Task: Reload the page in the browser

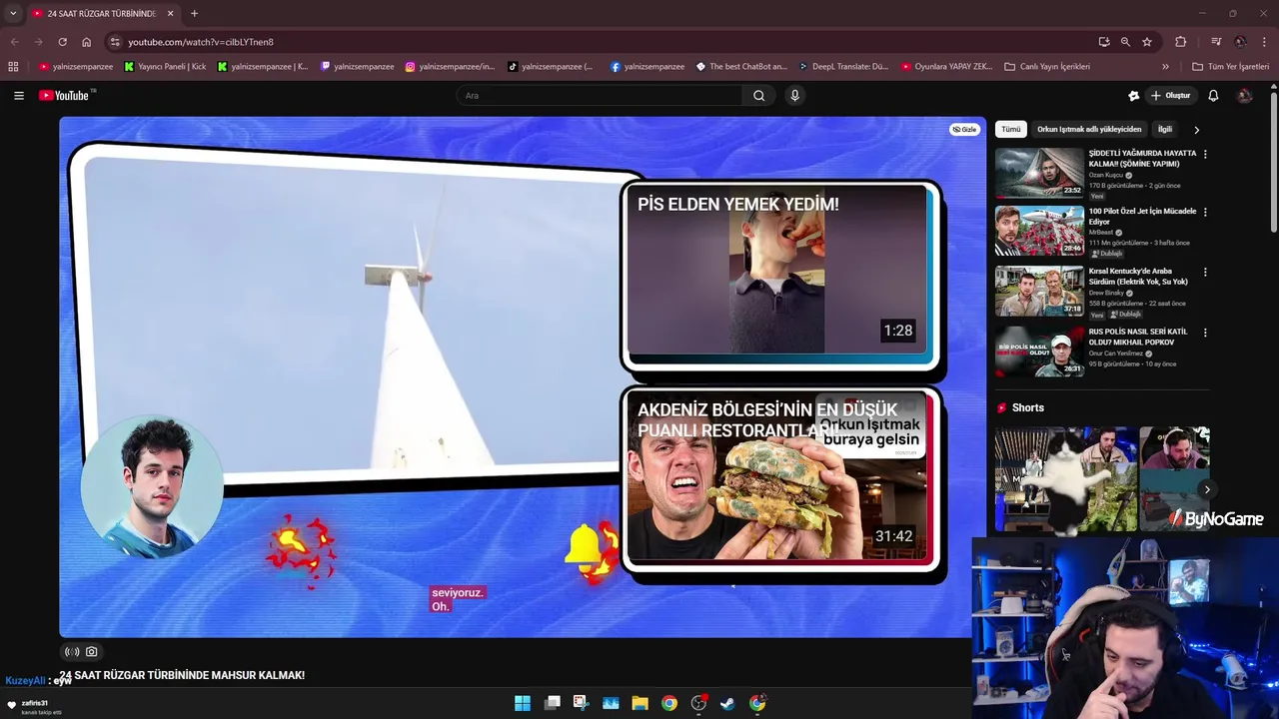Action: point(62,42)
